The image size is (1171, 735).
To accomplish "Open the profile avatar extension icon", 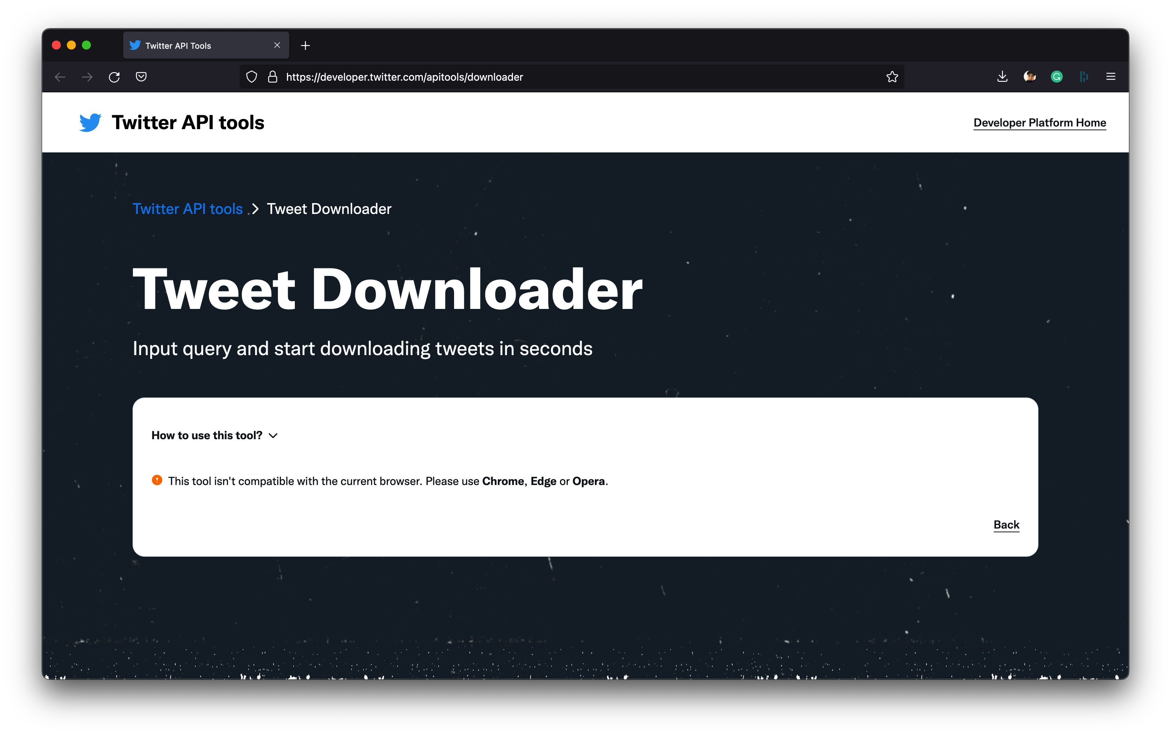I will click(1029, 77).
